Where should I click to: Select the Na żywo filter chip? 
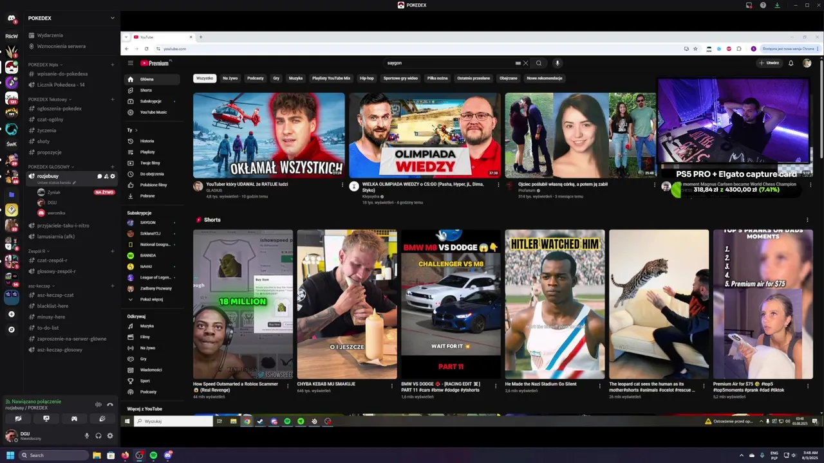(230, 78)
